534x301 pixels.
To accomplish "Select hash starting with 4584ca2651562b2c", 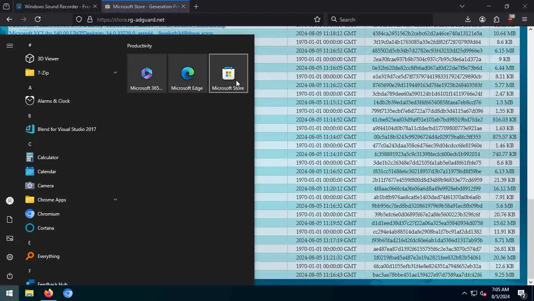I will click(427, 33).
